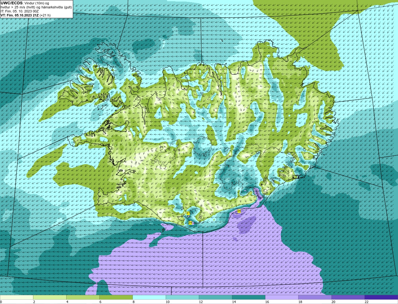Click the 4–6 m/s green legend swatch

coord(83,297)
